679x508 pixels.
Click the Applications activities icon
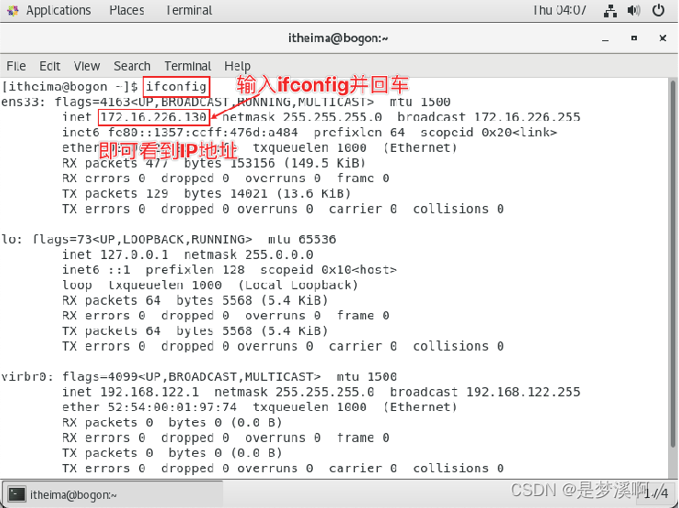click(13, 10)
